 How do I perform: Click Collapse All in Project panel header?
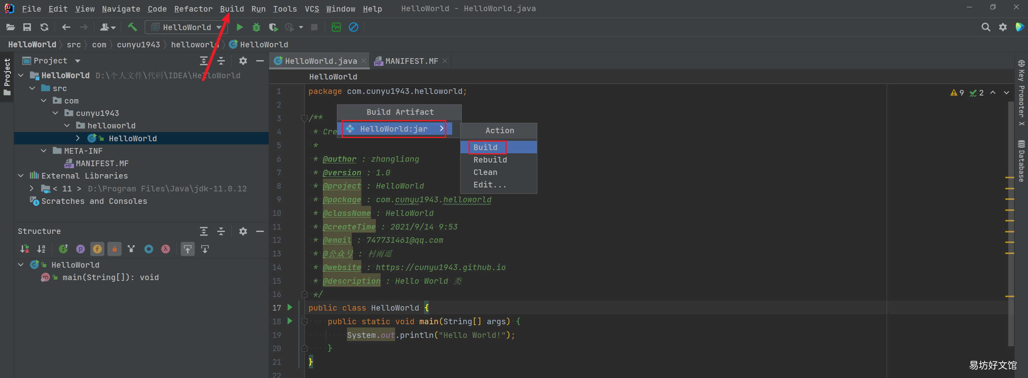(221, 61)
